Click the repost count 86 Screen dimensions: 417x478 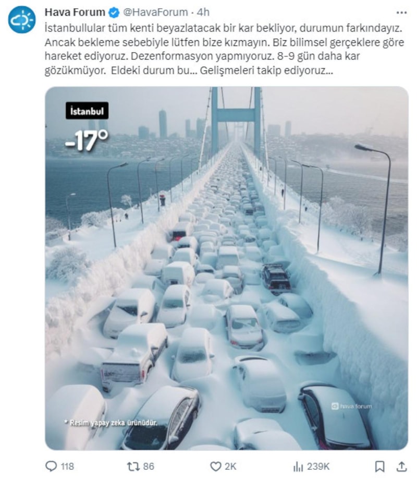(x=149, y=467)
